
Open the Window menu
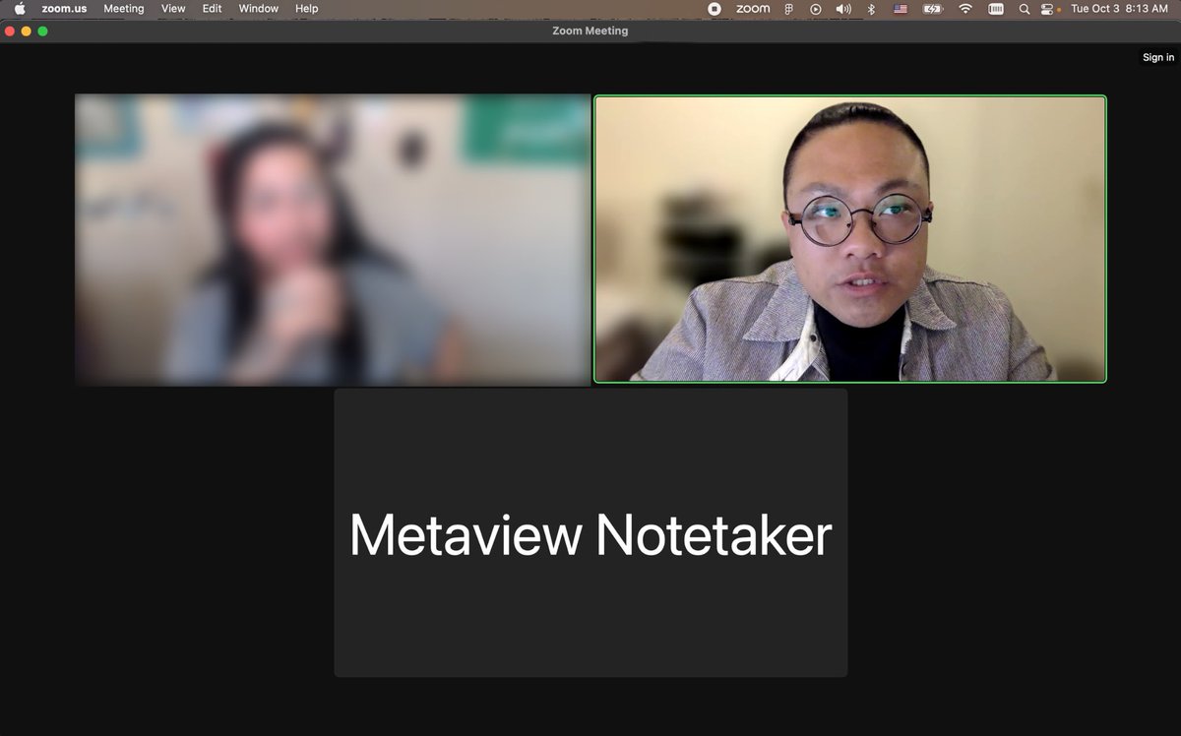click(x=259, y=8)
